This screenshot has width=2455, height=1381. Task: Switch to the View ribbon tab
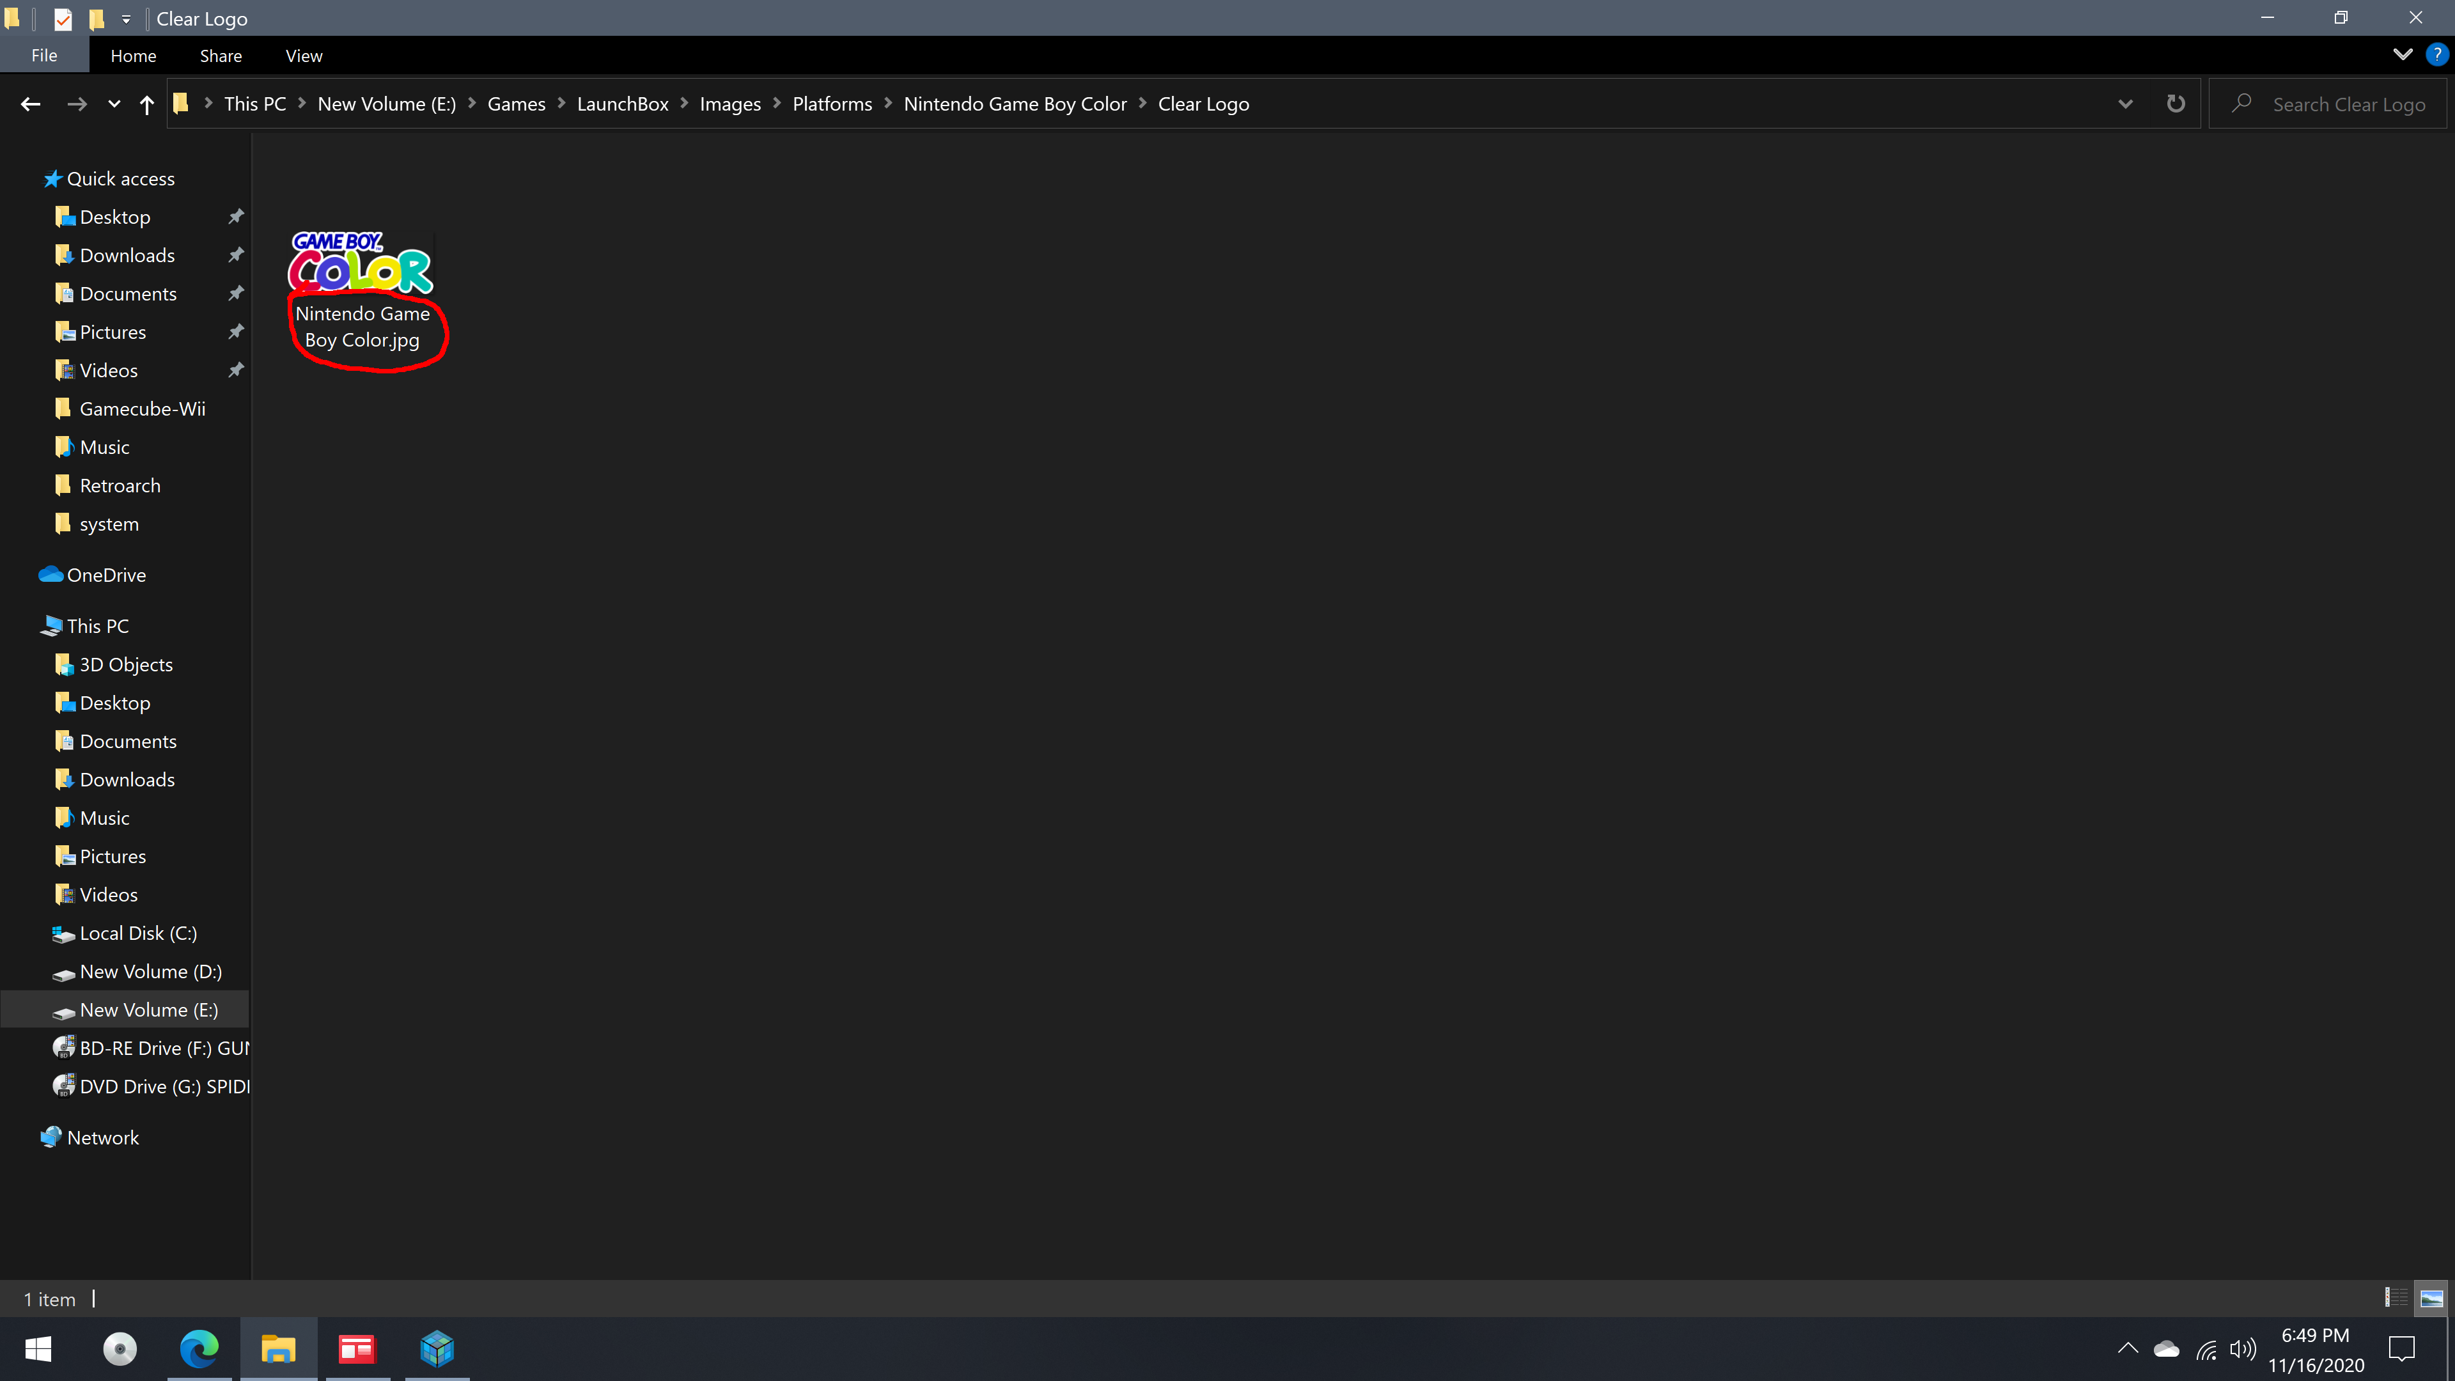click(304, 55)
